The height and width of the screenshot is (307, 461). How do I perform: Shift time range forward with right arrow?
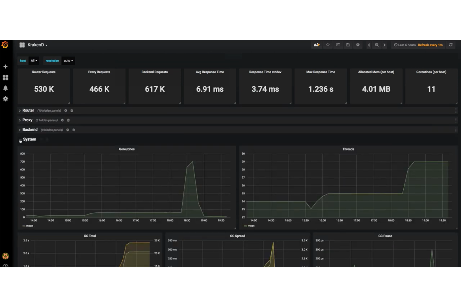point(384,45)
